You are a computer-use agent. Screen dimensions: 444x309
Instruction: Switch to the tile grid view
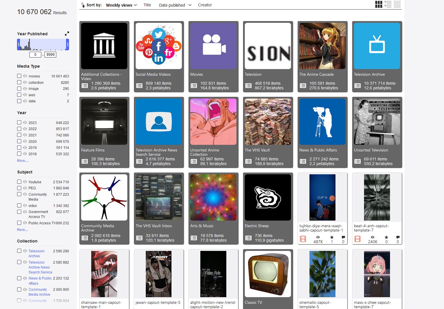pyautogui.click(x=378, y=4)
